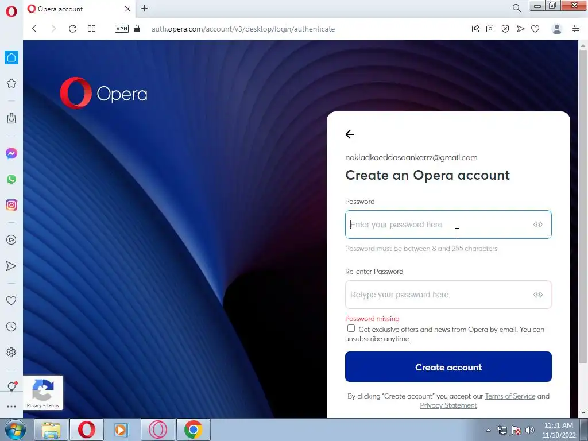Open Google Chrome from the taskbar
The width and height of the screenshot is (588, 441).
tap(193, 430)
